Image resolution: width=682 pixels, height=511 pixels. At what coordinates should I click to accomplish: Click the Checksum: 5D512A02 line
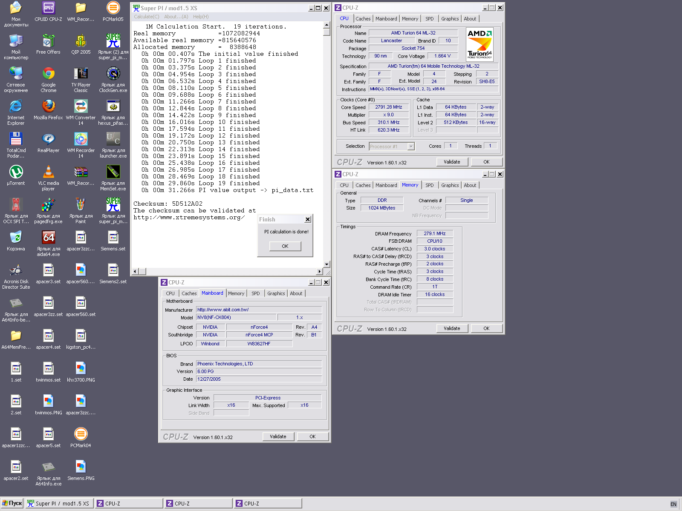(x=168, y=204)
